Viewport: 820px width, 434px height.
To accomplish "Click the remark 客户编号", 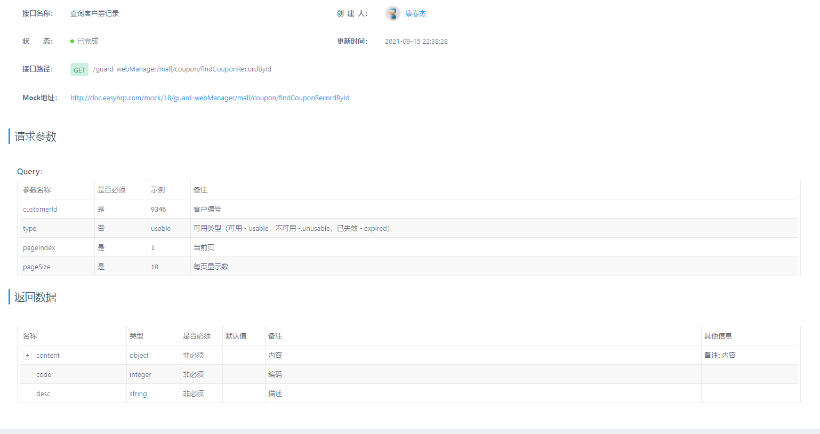I will (207, 210).
